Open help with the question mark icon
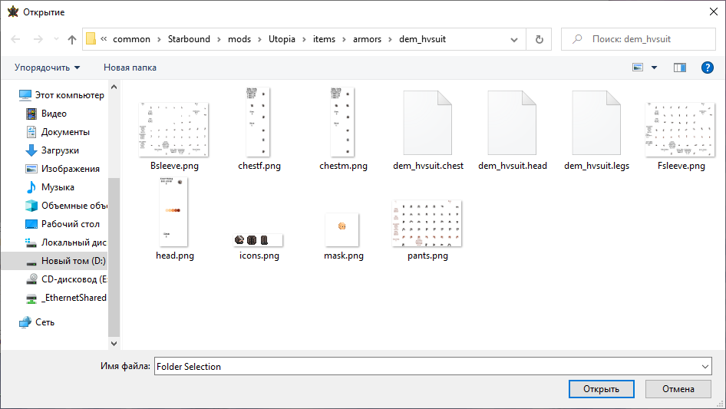726x409 pixels. coord(708,68)
